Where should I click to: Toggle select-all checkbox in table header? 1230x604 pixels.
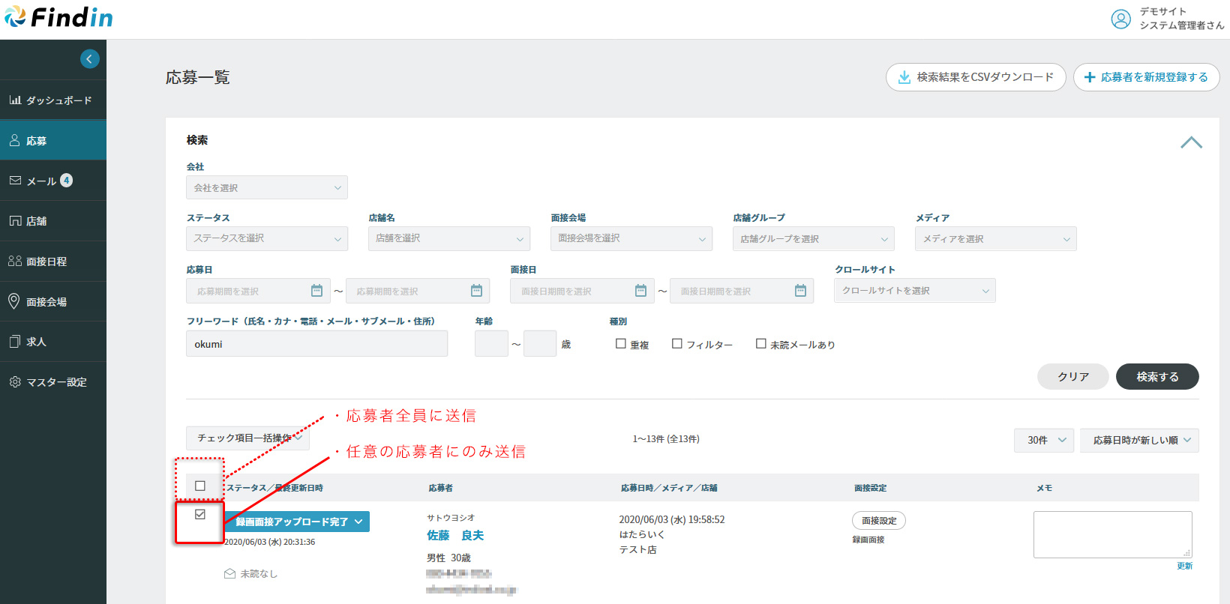tap(200, 486)
